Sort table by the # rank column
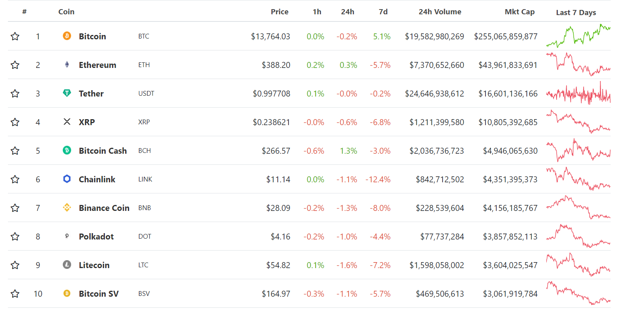The width and height of the screenshot is (619, 309). (x=24, y=12)
